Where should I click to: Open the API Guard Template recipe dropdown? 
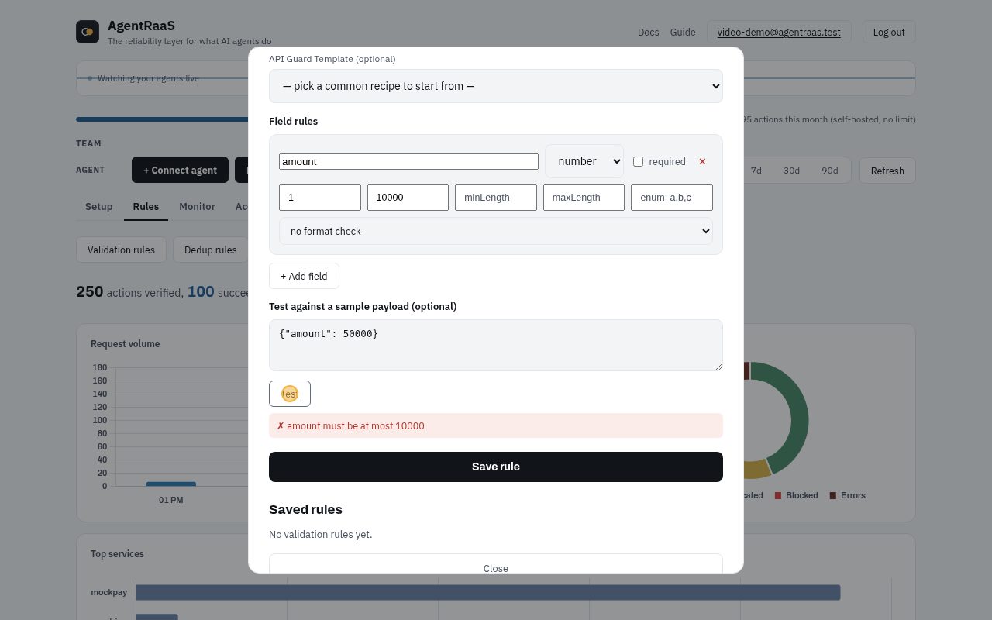496,86
